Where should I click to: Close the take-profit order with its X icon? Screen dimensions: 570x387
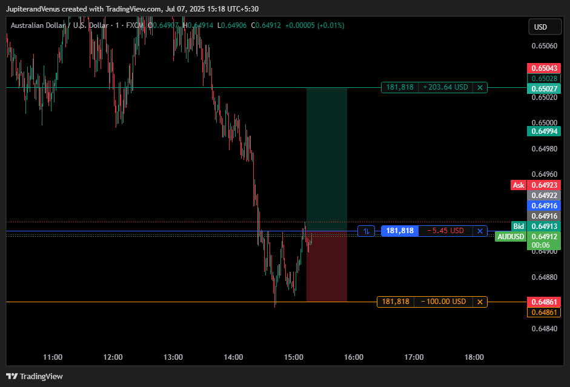(480, 87)
